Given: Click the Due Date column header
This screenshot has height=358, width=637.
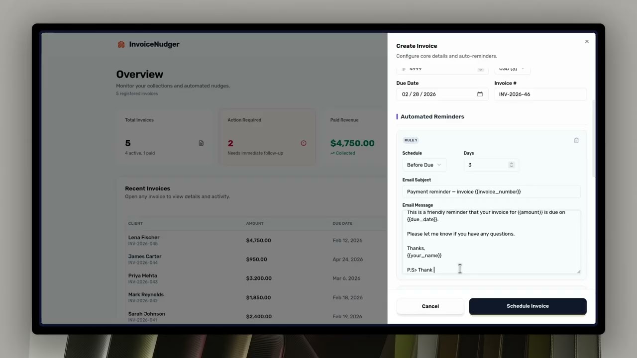Looking at the screenshot, I should (x=342, y=224).
